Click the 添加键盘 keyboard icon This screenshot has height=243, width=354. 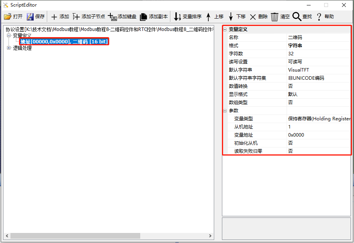(x=112, y=17)
